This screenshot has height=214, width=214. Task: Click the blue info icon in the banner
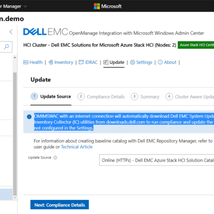[x=29, y=117]
